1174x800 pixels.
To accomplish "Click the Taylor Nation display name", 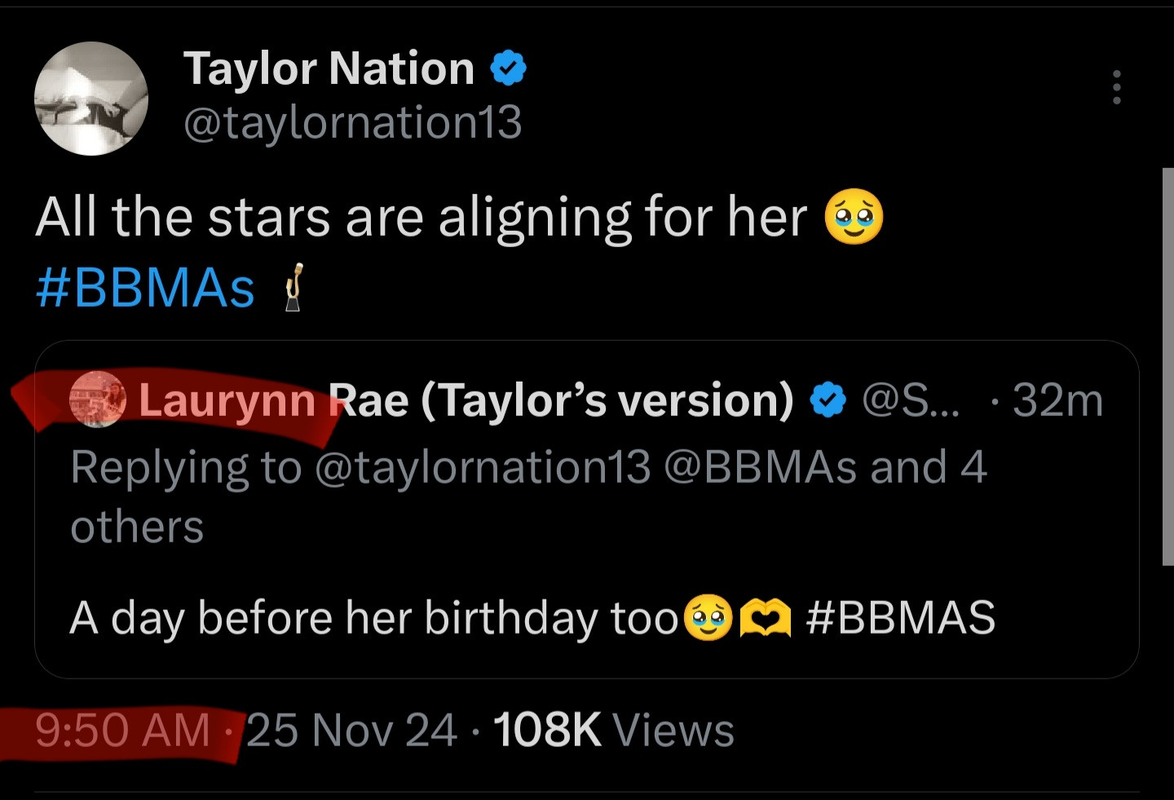I will (329, 68).
